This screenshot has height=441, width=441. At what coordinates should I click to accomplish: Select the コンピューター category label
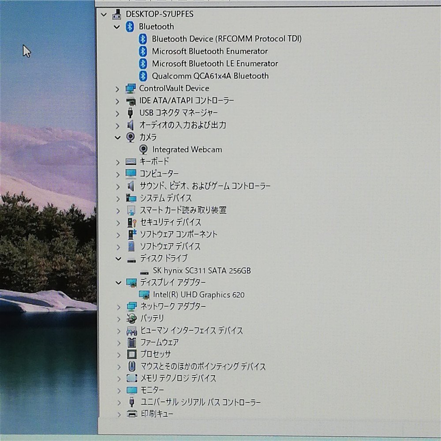click(x=159, y=174)
